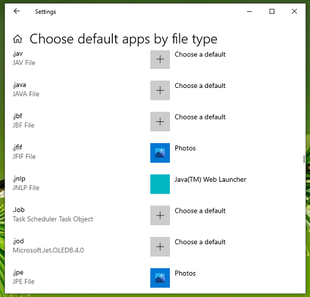Screen dimensions: 310x297
Task: Click the plus icon for .jod
Action: pos(160,247)
